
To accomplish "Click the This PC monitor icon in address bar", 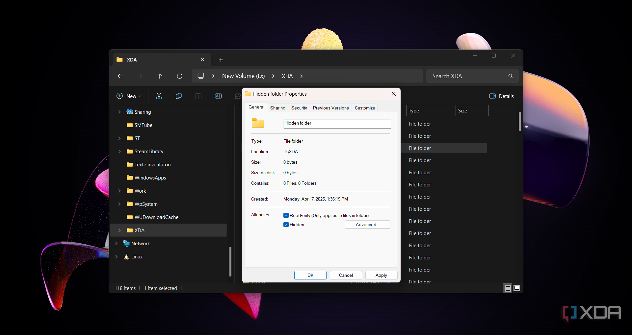I will [201, 76].
